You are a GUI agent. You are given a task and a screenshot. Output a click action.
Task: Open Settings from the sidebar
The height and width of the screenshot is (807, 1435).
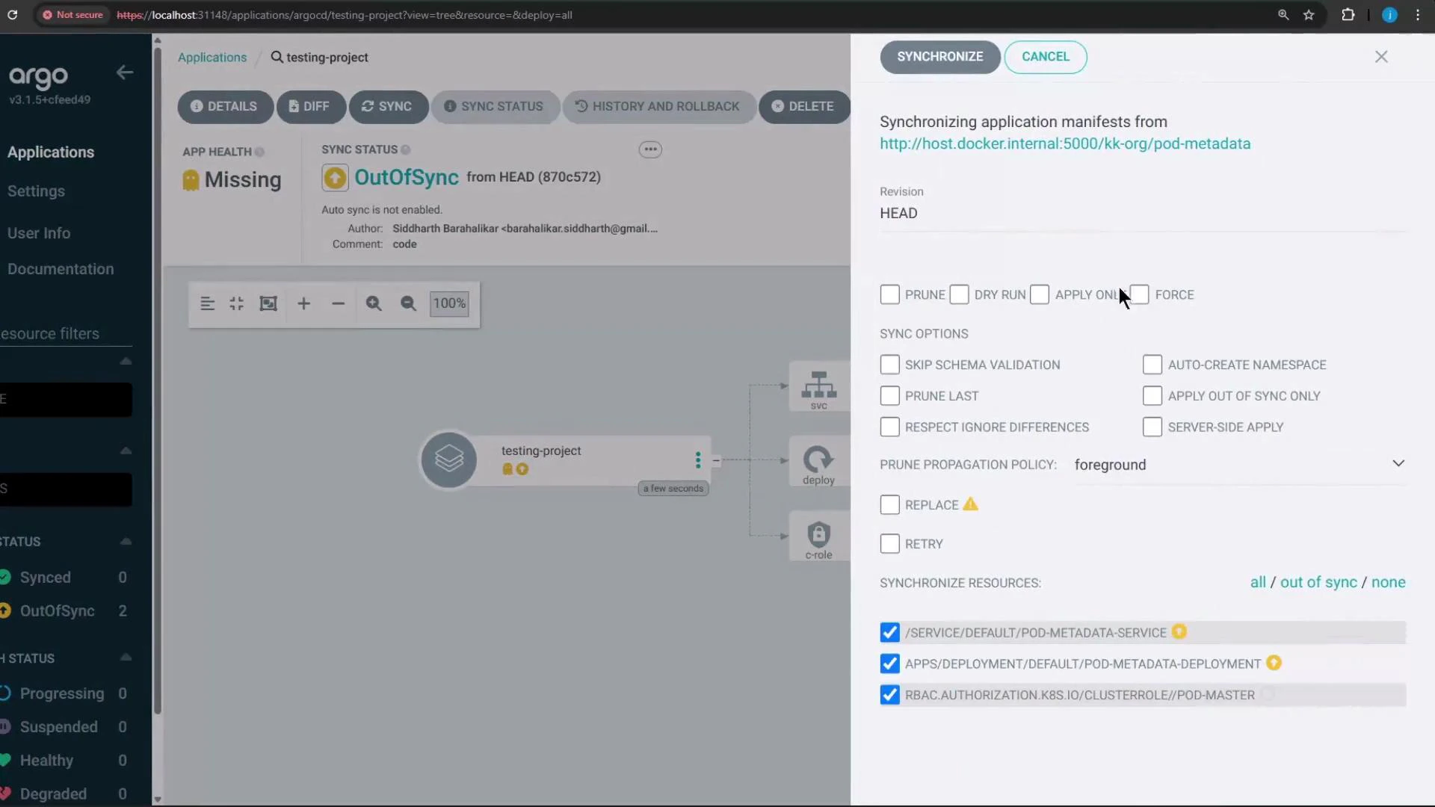(x=36, y=191)
